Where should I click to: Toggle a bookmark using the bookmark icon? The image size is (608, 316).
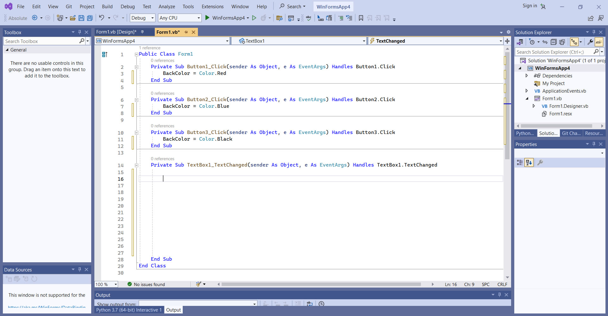coord(361,18)
